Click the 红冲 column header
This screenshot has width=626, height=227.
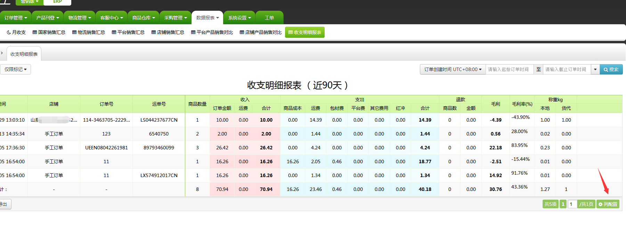(400, 108)
